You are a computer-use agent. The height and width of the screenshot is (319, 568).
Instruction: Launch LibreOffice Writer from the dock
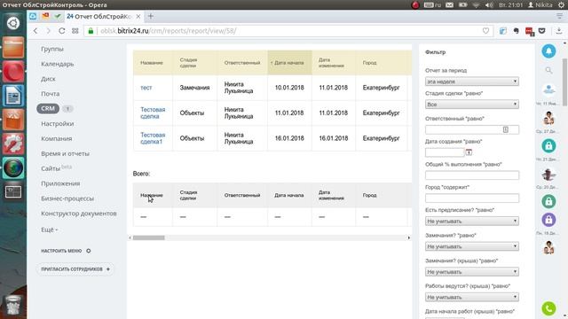click(x=13, y=96)
